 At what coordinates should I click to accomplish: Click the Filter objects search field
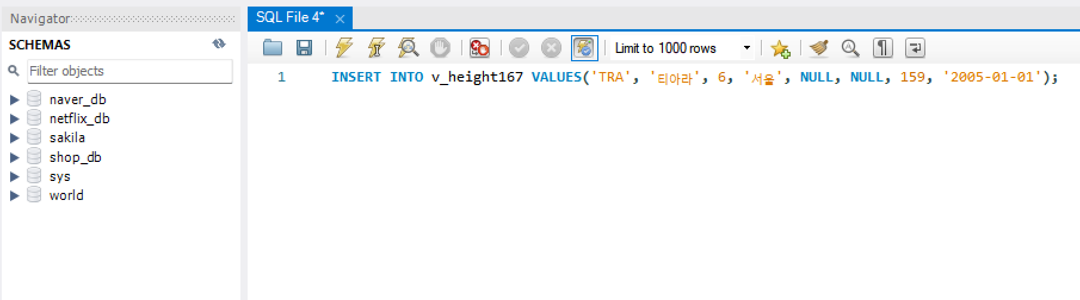coord(130,71)
